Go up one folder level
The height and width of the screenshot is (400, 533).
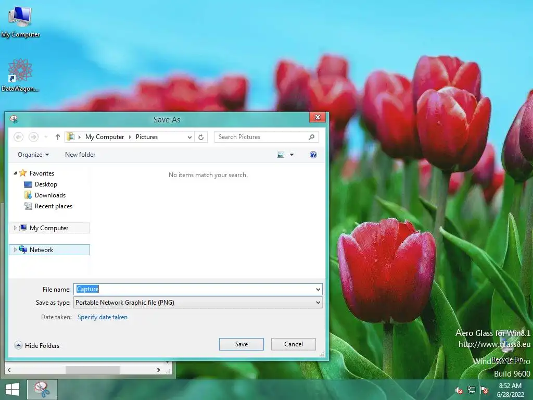point(57,137)
